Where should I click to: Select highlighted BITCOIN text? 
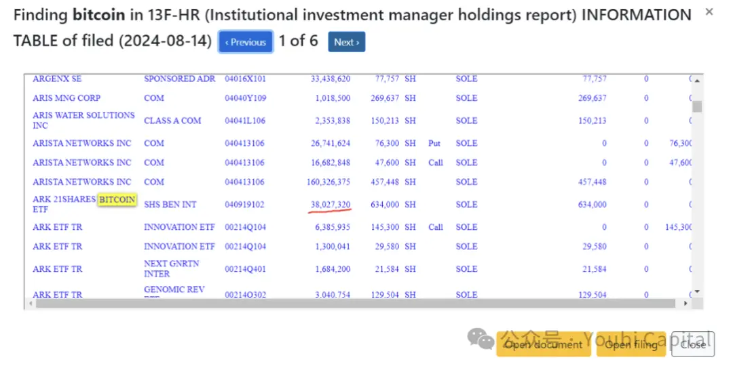117,199
